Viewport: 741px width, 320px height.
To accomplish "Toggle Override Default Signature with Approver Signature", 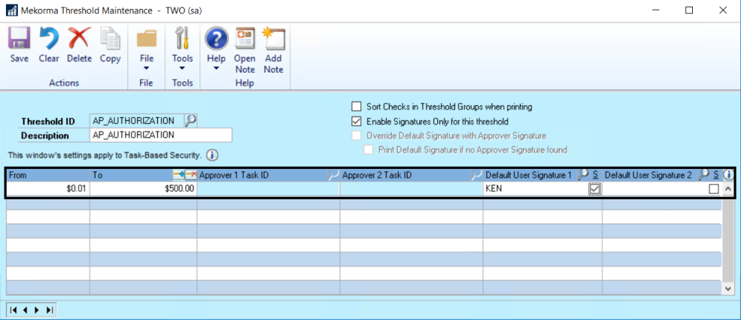I will click(356, 136).
